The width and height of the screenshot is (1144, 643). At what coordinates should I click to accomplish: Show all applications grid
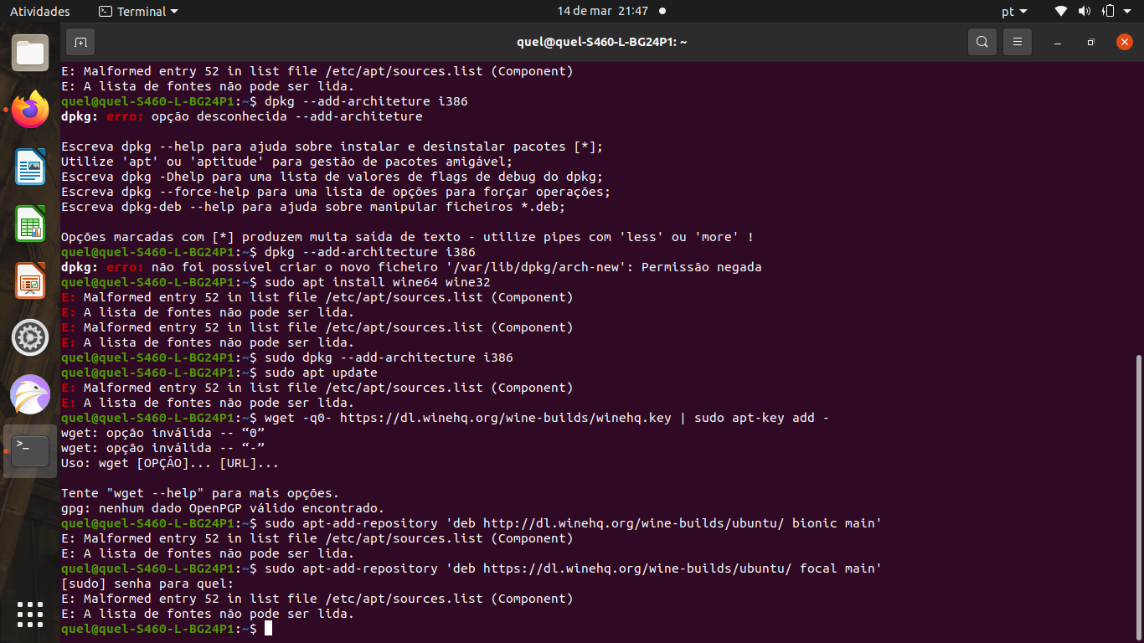[30, 614]
